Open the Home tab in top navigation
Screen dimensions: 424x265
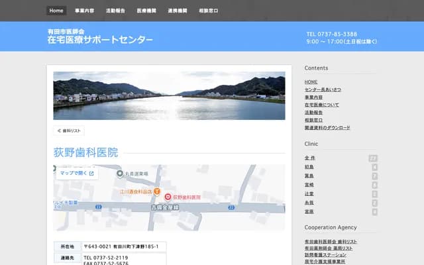pos(56,11)
